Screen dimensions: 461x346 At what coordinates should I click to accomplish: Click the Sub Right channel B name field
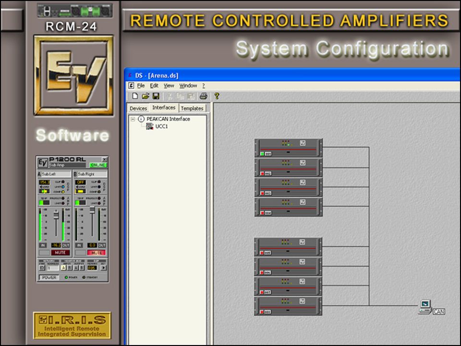(92, 174)
